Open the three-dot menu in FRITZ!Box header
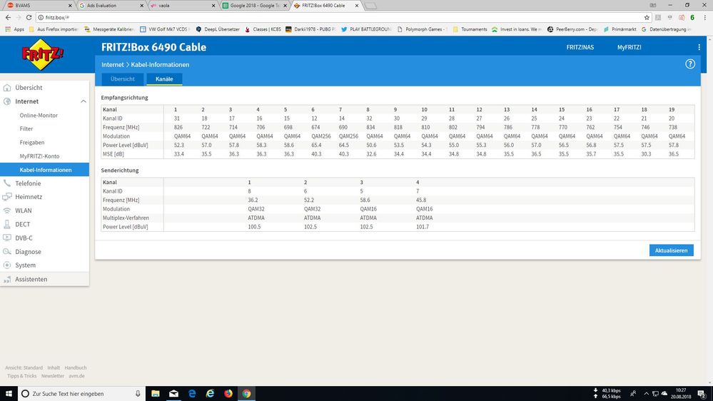713x401 pixels. [699, 47]
